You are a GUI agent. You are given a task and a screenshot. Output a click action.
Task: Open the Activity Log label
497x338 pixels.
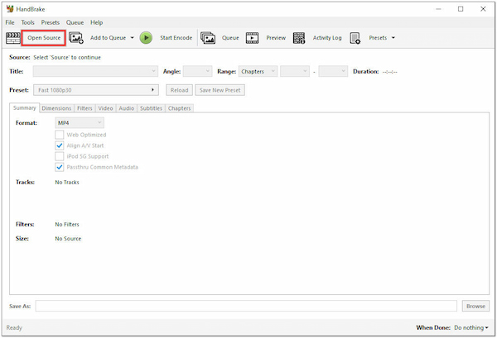tap(327, 38)
